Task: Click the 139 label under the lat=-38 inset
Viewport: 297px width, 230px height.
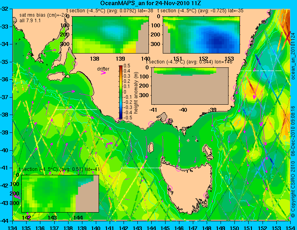Action: pos(120,59)
